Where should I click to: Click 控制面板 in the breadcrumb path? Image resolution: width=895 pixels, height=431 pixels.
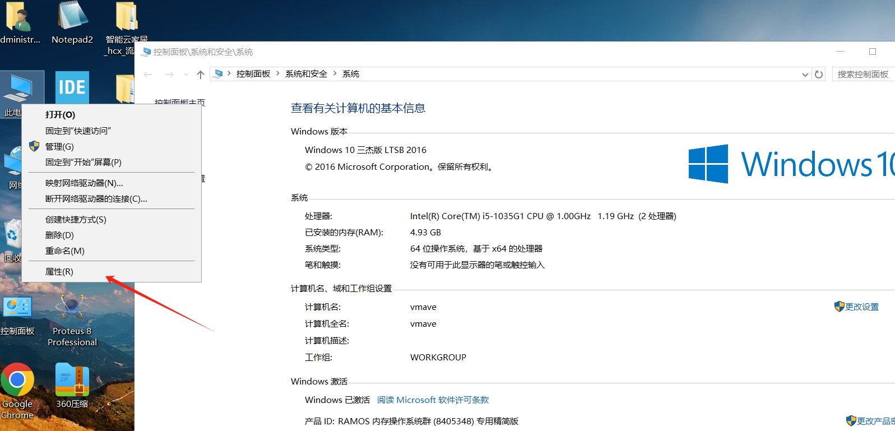click(x=253, y=73)
